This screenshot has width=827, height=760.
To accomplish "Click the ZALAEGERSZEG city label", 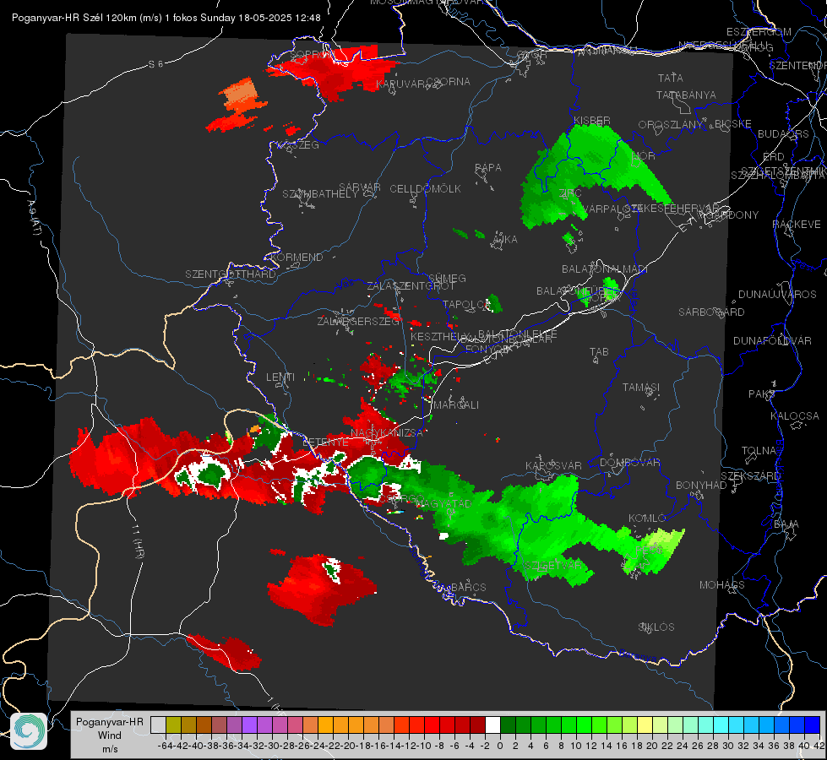I will click(x=358, y=321).
